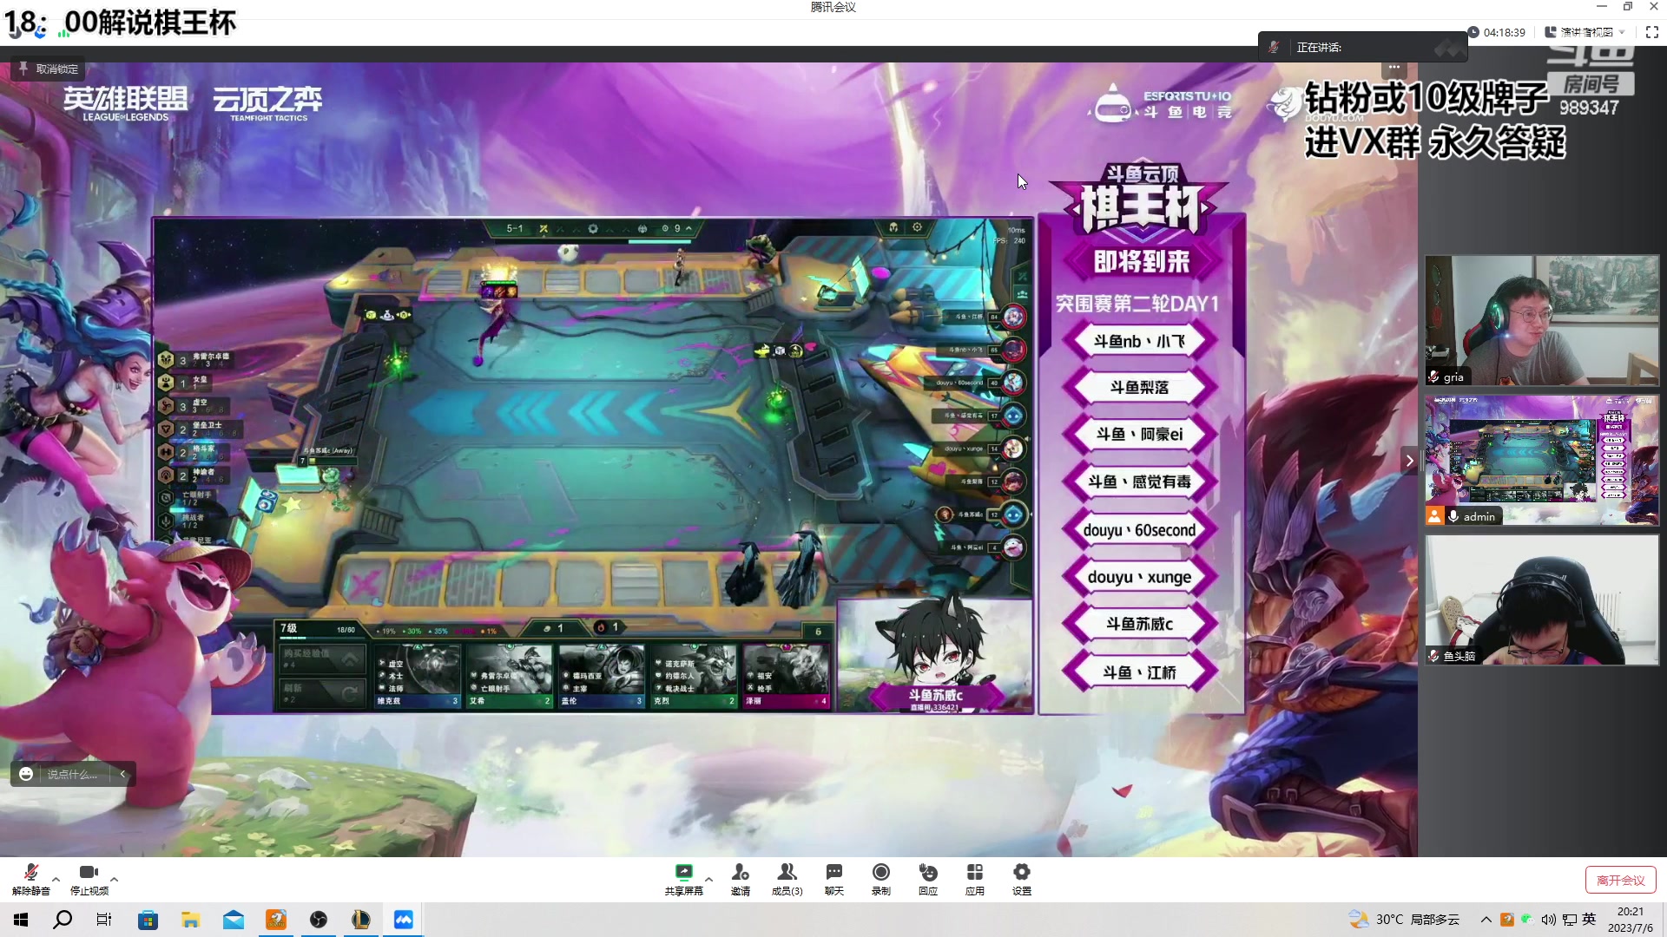The image size is (1667, 937).
Task: Click player name 斗鱼苏威c in list
Action: pos(1140,624)
